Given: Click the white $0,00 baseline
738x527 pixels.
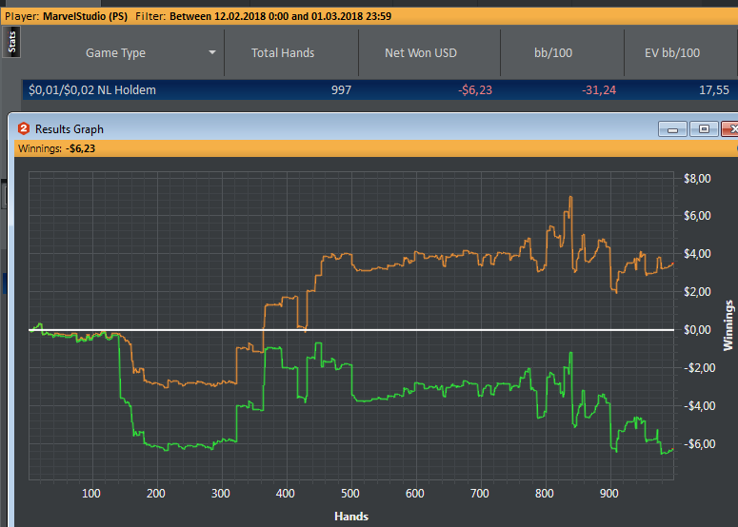Looking at the screenshot, I should [351, 329].
